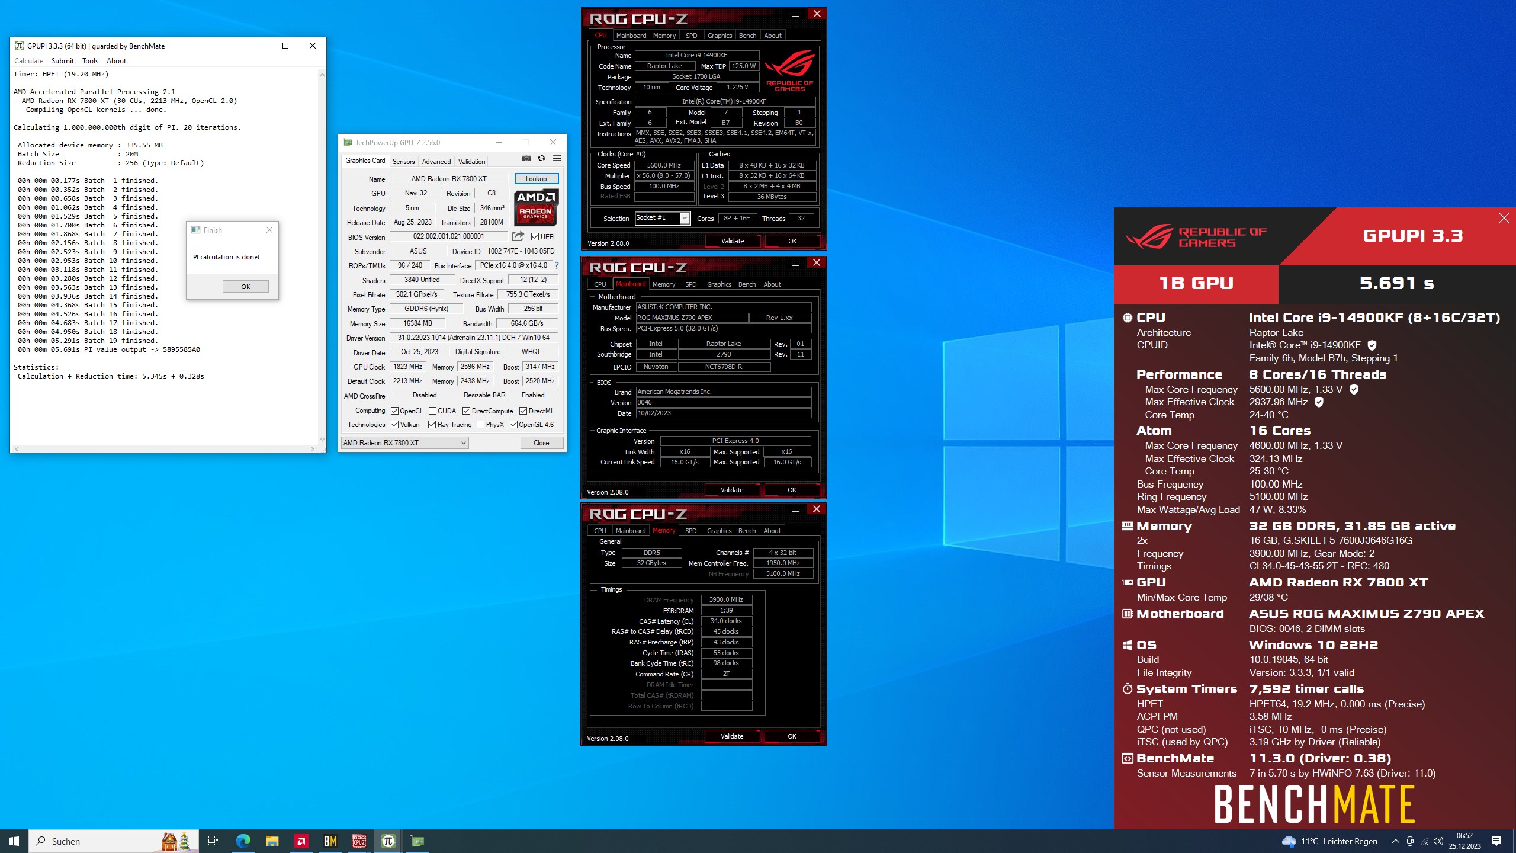Toggle the DirectML checkbox

523,411
